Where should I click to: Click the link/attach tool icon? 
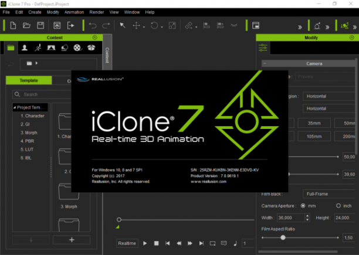(x=189, y=25)
